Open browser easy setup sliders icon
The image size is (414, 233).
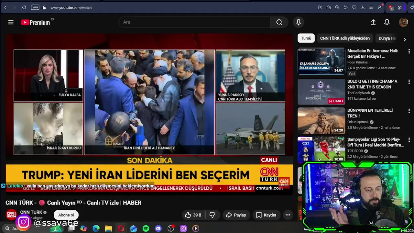point(371,7)
